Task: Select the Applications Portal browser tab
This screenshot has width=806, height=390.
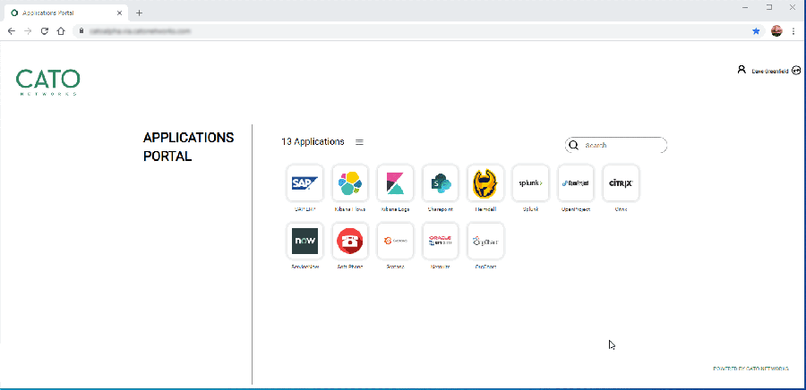Action: tap(65, 13)
